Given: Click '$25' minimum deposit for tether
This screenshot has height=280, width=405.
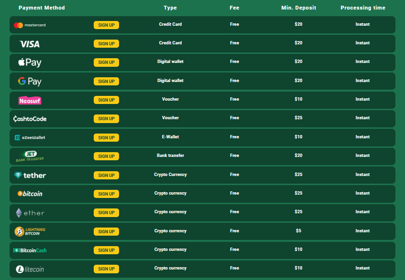Looking at the screenshot, I should (298, 175).
